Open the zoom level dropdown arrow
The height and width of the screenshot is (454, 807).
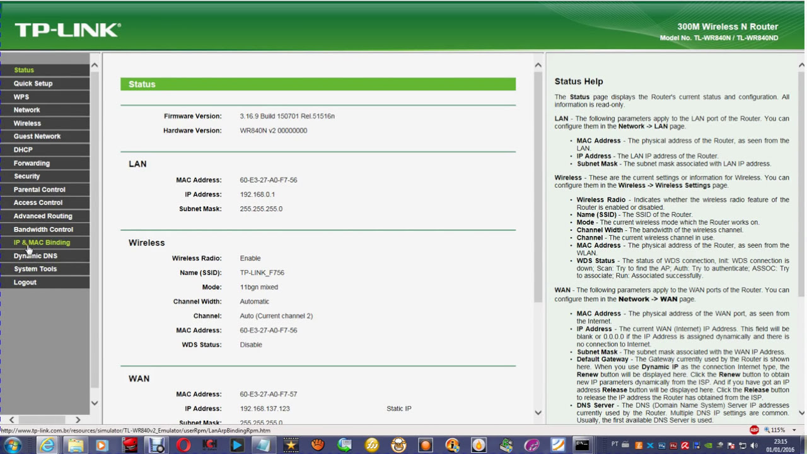[794, 430]
